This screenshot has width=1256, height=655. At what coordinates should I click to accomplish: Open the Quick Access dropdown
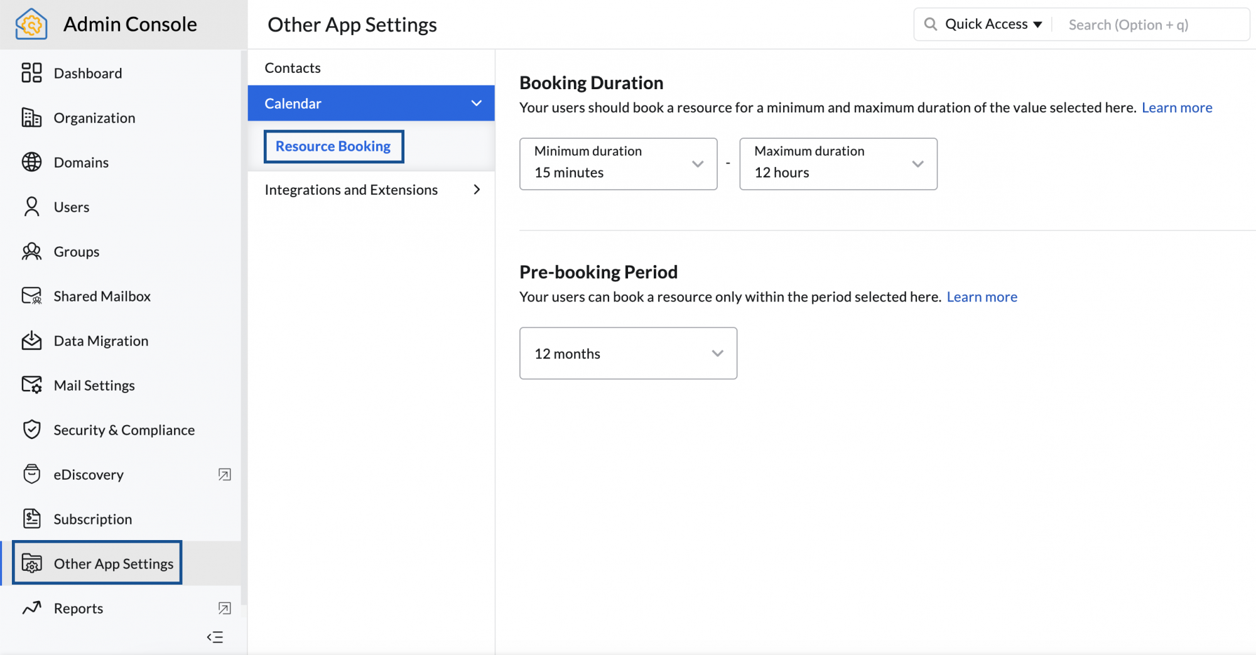pyautogui.click(x=993, y=24)
